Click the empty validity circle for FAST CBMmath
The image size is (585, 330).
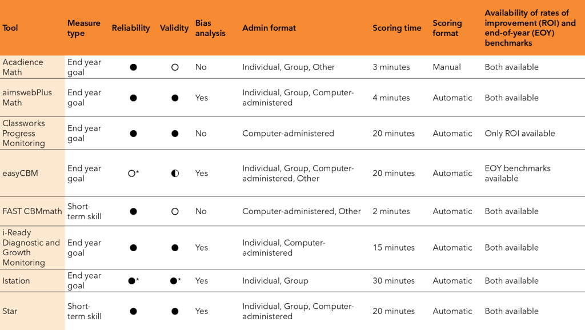coord(175,211)
